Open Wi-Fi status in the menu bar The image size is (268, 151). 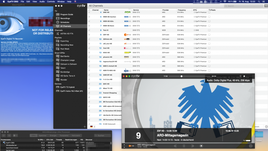225,2
